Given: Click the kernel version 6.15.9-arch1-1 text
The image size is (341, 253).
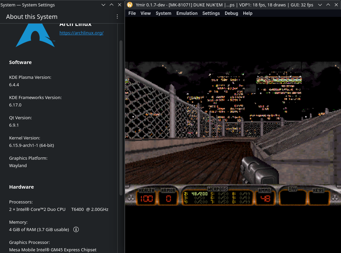Looking at the screenshot, I should click(x=31, y=145).
